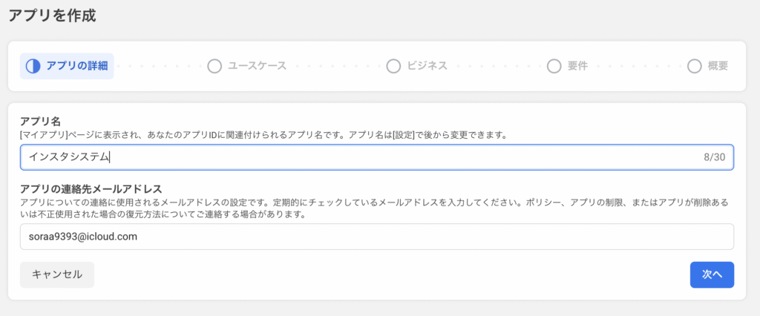Click the アプリの連絡先メールアドレス label

coord(91,188)
